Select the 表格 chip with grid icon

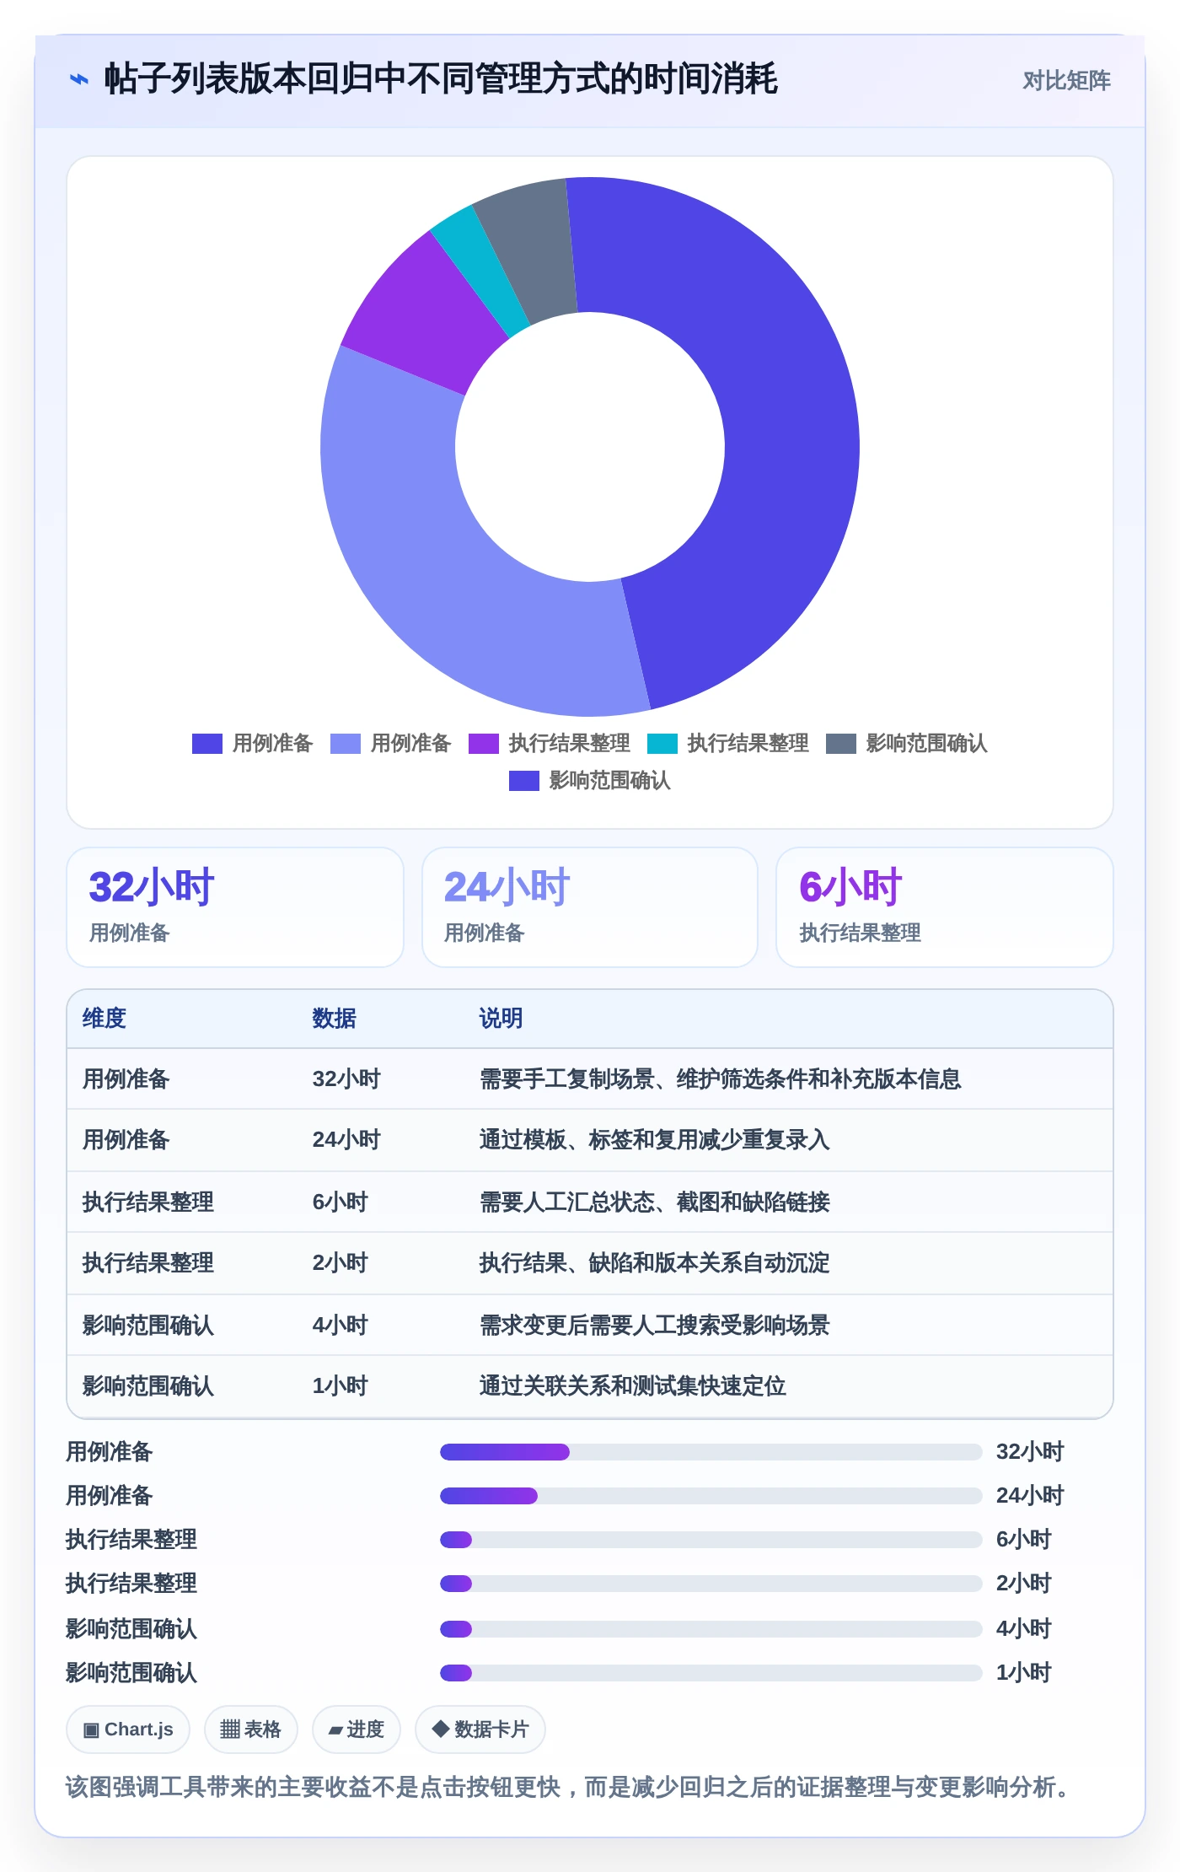[x=250, y=1729]
